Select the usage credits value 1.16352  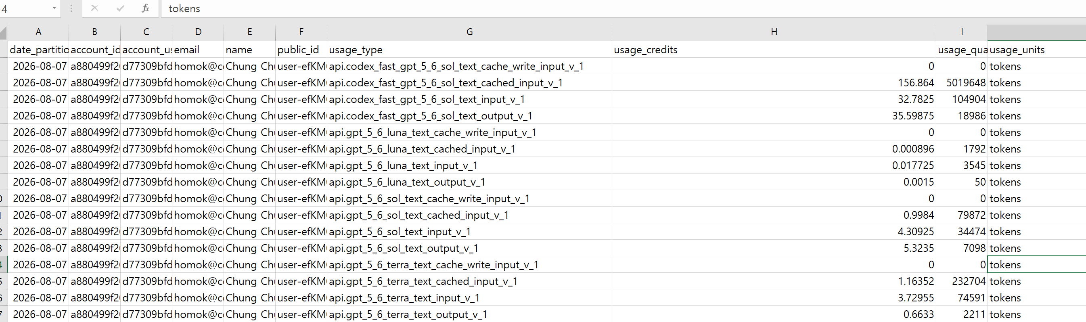pyautogui.click(x=774, y=281)
